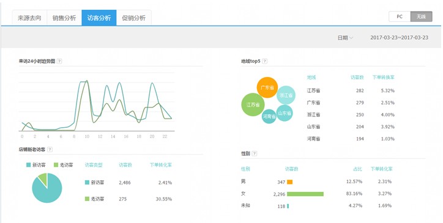
Task: Click the 访客类型 column header
Action: pos(94,165)
